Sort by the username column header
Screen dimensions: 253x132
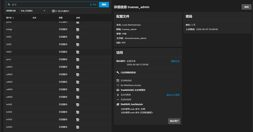click(x=10, y=18)
